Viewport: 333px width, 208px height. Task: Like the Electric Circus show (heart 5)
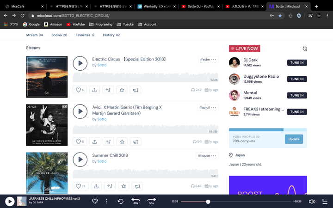80,90
